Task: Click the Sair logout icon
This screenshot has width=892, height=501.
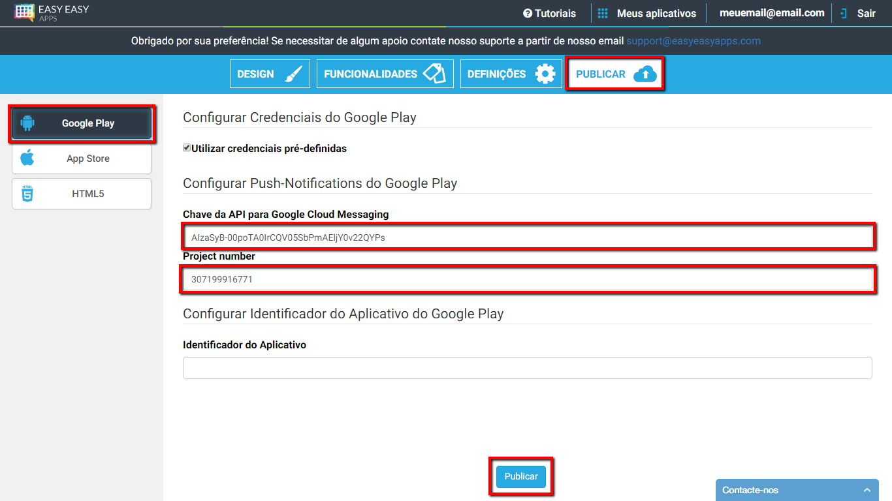Action: 844,13
